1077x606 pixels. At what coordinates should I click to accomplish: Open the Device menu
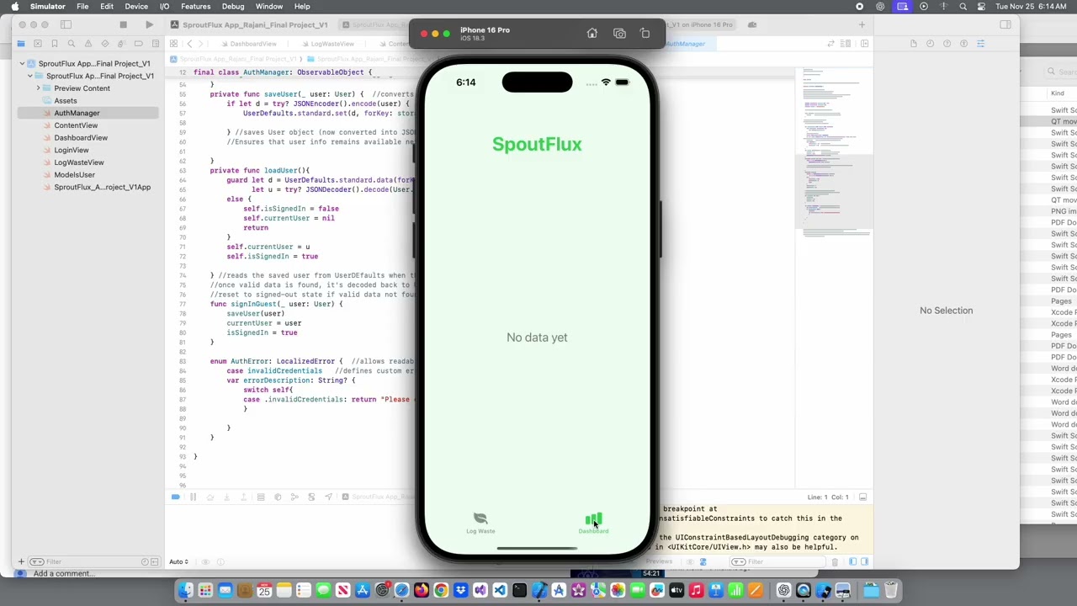[x=136, y=7]
